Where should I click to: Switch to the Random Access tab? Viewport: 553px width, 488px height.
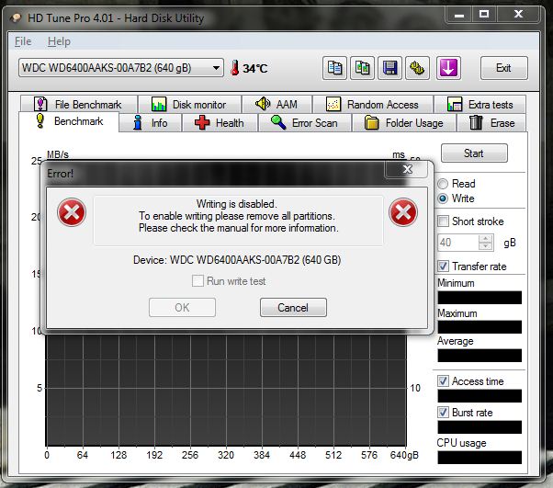(x=373, y=105)
